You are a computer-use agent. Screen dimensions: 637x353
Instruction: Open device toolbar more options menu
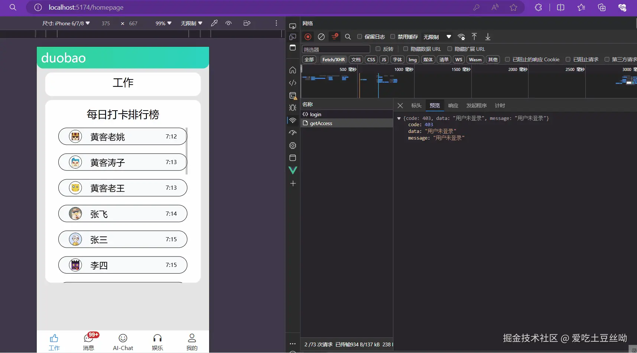pos(276,23)
